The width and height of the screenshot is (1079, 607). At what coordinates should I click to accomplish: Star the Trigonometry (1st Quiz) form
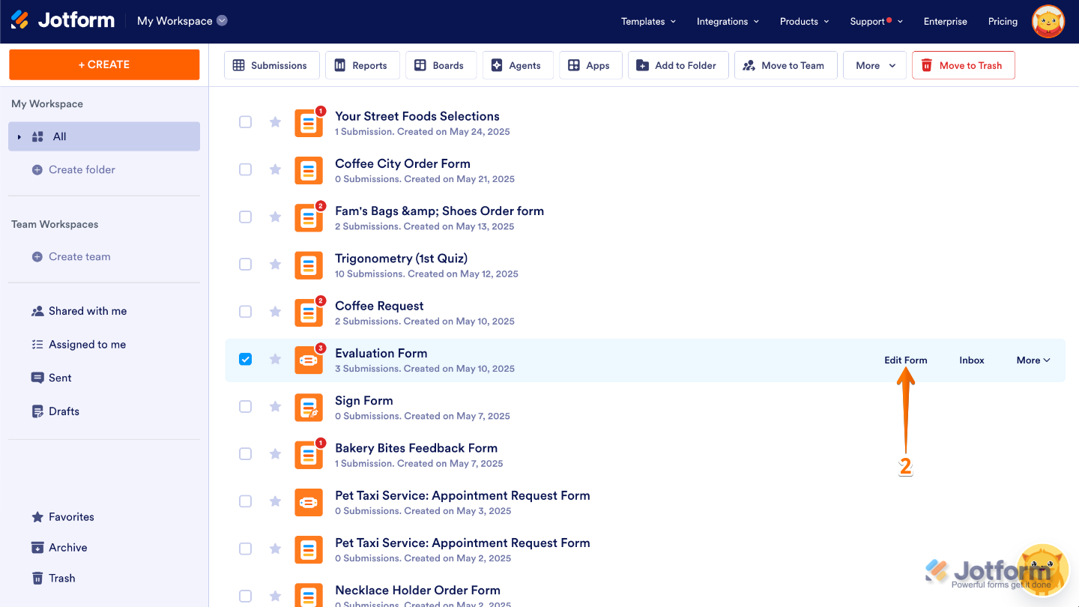[275, 264]
